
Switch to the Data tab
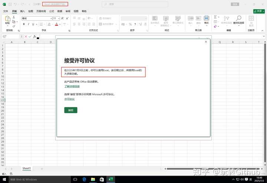pos(60,11)
